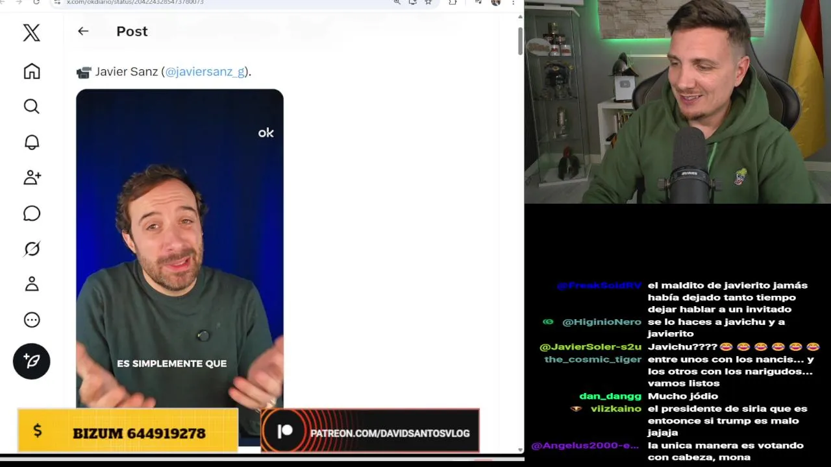The height and width of the screenshot is (467, 831).
Task: Bookmark page with the star icon
Action: [x=428, y=3]
